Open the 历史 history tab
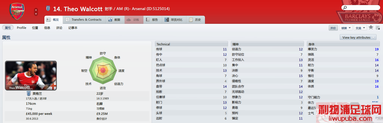The height and width of the screenshot is (123, 383). point(195,20)
